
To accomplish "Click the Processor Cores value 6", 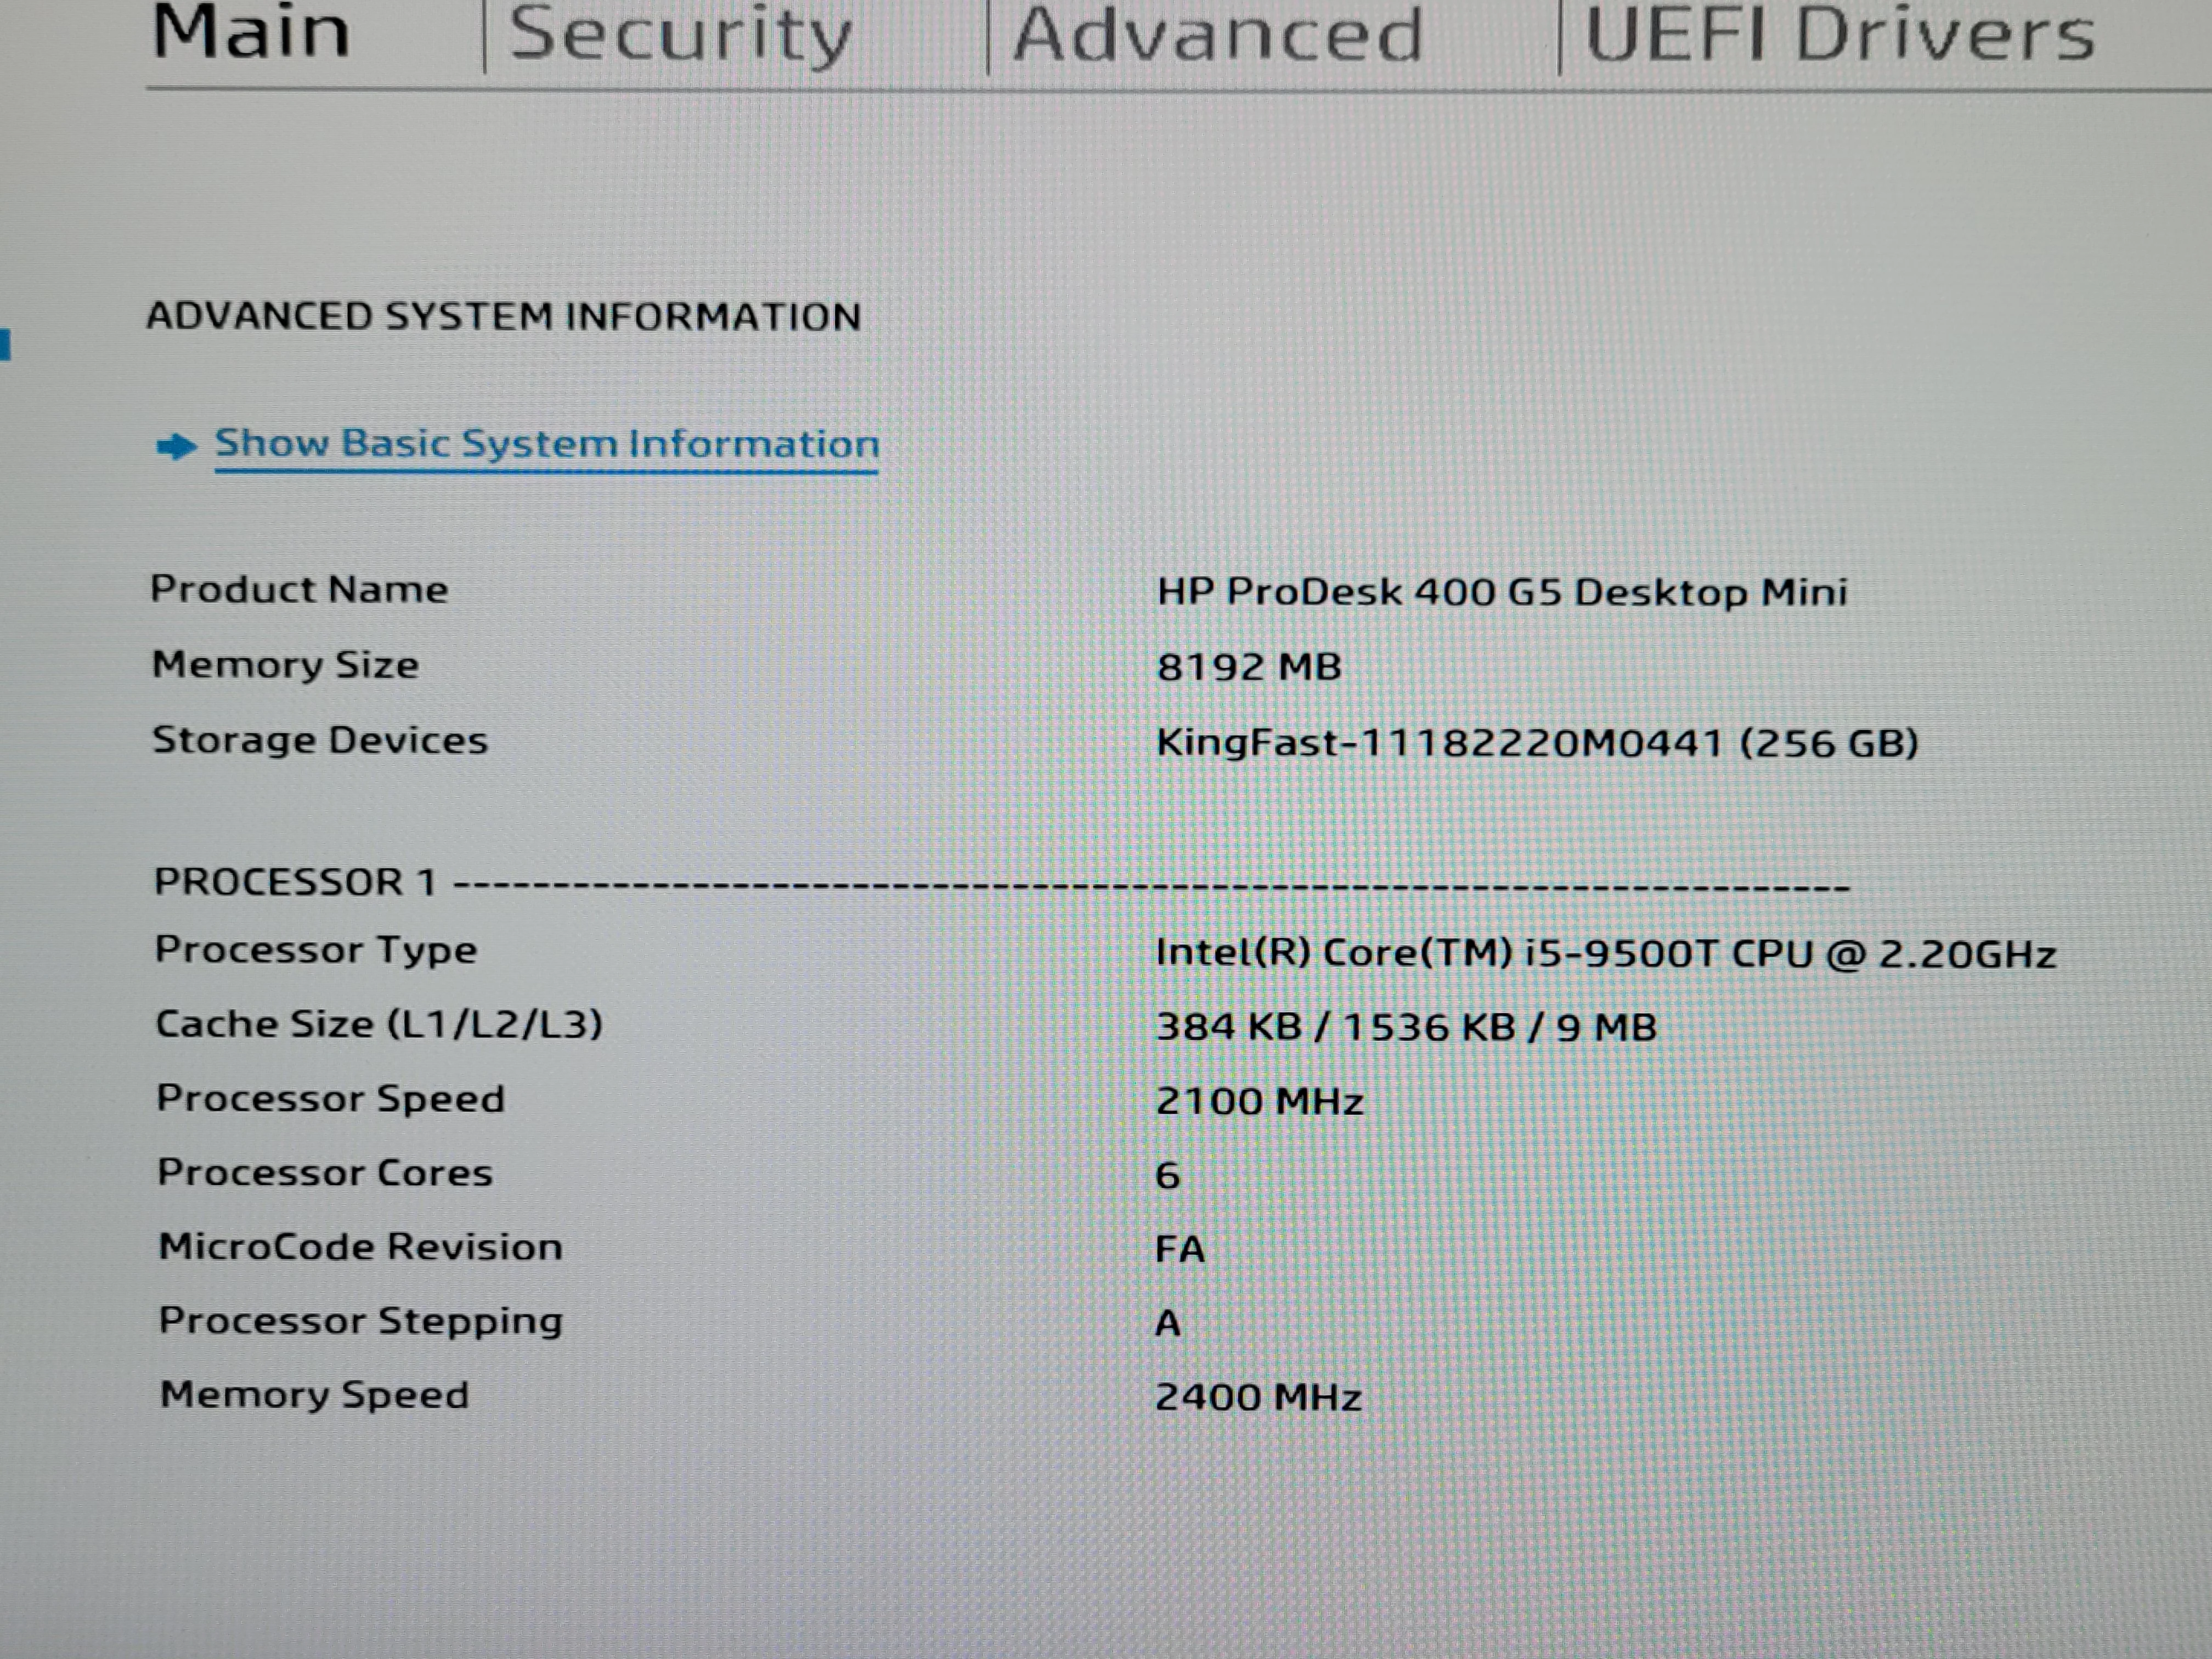I will click(x=1168, y=1176).
